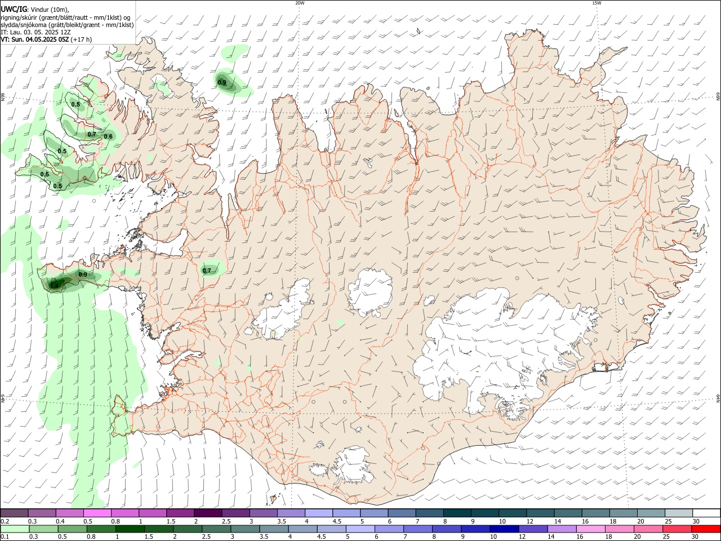Select the 20 rose pink swatch, lower scale

pyautogui.click(x=648, y=529)
